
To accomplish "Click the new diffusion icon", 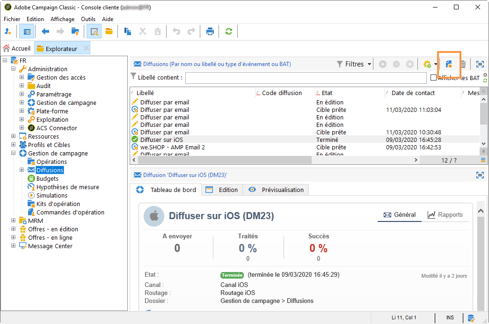I will (449, 64).
